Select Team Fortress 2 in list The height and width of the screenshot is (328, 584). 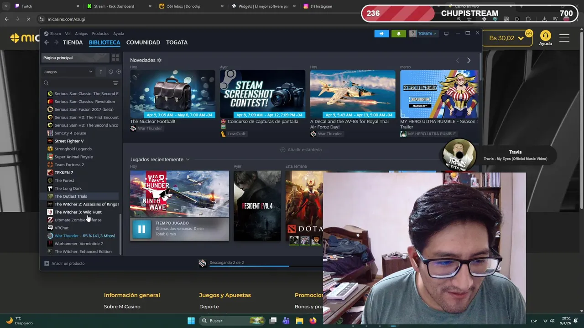(69, 164)
